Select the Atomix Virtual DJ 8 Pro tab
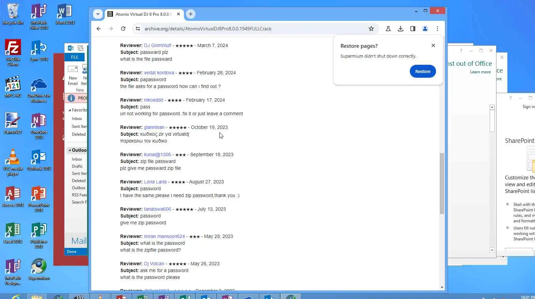The width and height of the screenshot is (535, 299). pos(143,14)
